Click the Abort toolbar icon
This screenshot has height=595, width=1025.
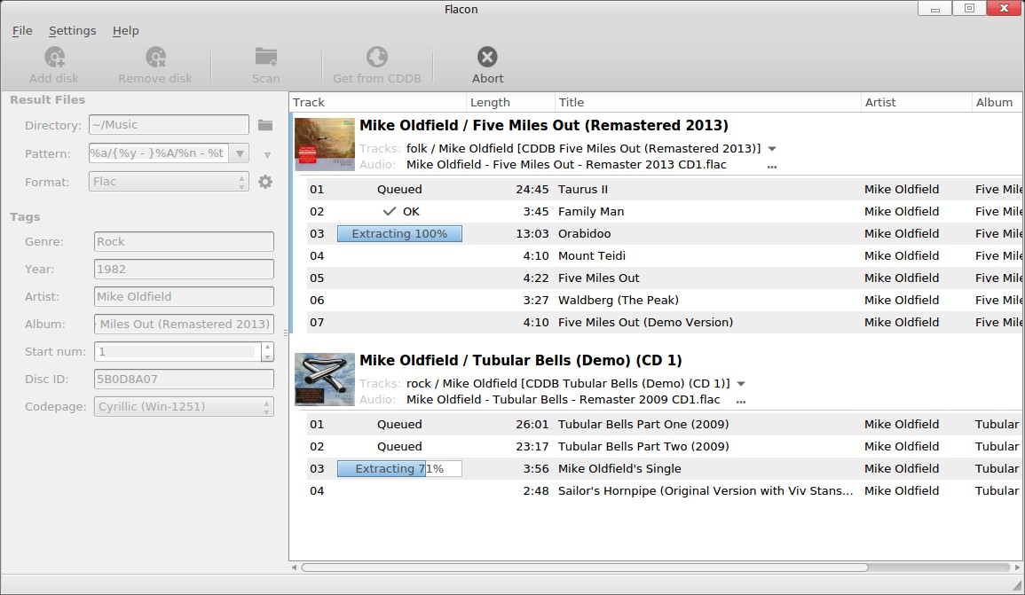(x=487, y=58)
